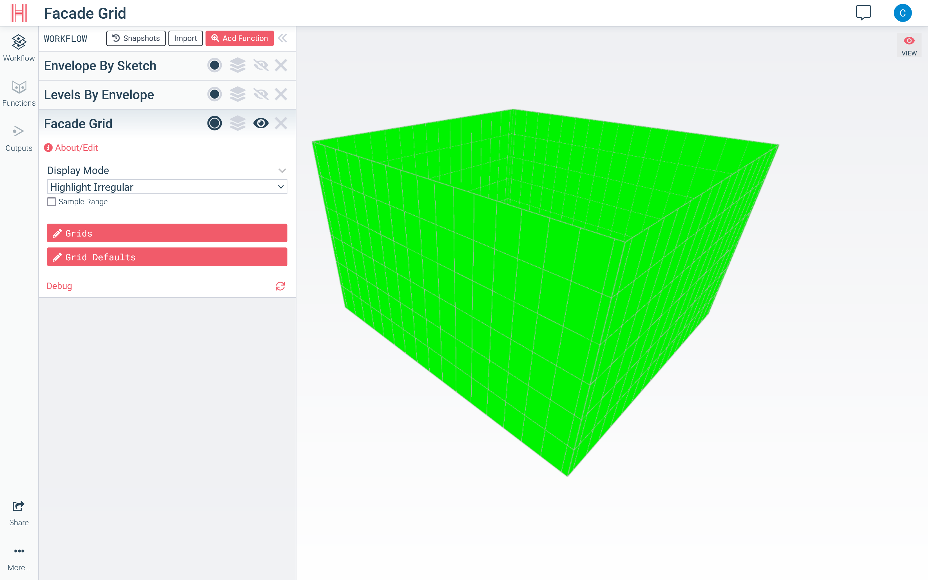Click the Debug refresh icon

click(x=280, y=286)
